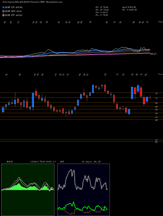Select the 'DOW PT: 48.61' legend text

click(x=13, y=15)
